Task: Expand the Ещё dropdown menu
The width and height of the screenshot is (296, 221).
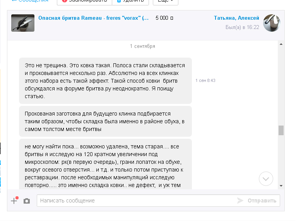Action: [x=165, y=1]
